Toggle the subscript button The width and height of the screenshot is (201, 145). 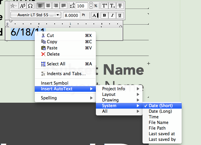(x=112, y=6)
